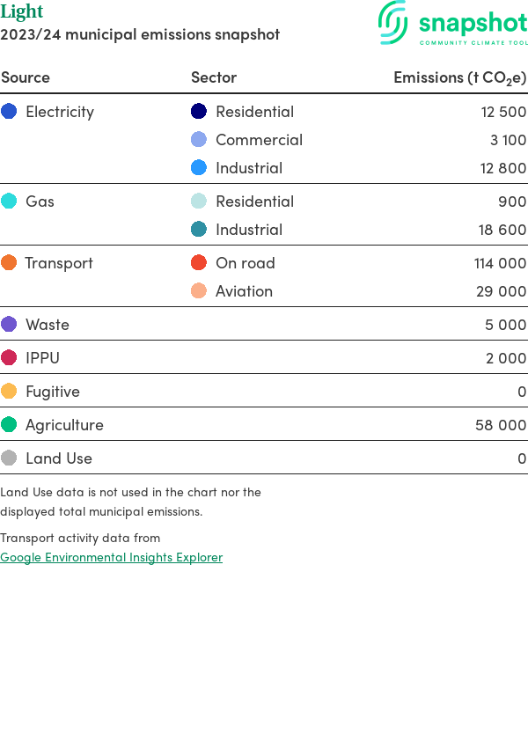Select the Agriculture source label
This screenshot has width=528, height=748.
coord(64,425)
